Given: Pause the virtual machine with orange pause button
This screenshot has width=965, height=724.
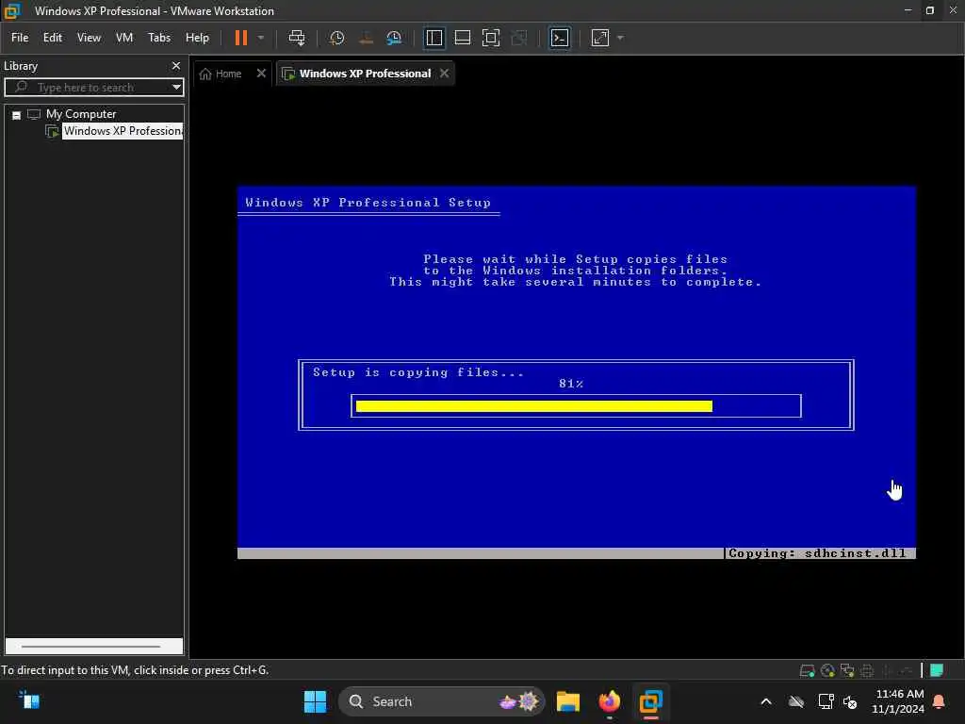Looking at the screenshot, I should point(240,38).
